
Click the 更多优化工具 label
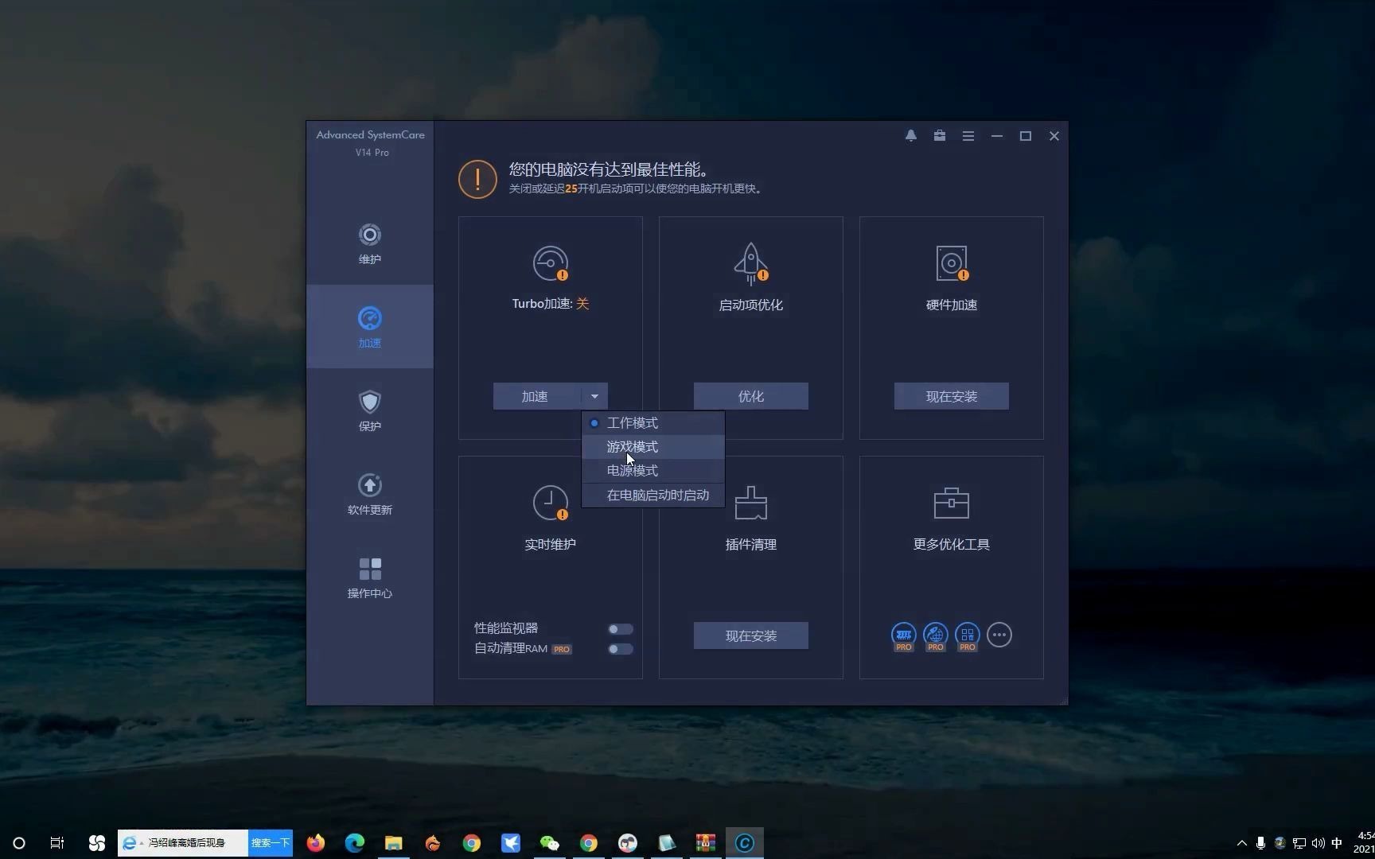coord(952,545)
